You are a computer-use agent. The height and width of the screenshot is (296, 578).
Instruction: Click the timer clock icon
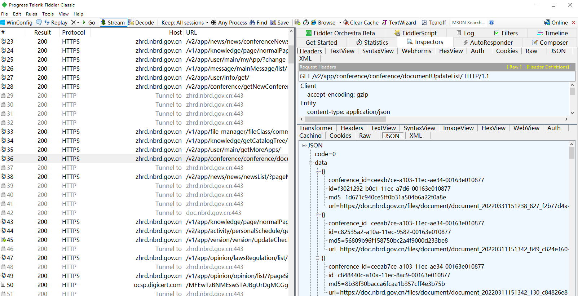click(306, 22)
